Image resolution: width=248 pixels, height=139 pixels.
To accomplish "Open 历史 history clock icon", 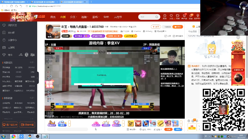I will (x=165, y=17).
